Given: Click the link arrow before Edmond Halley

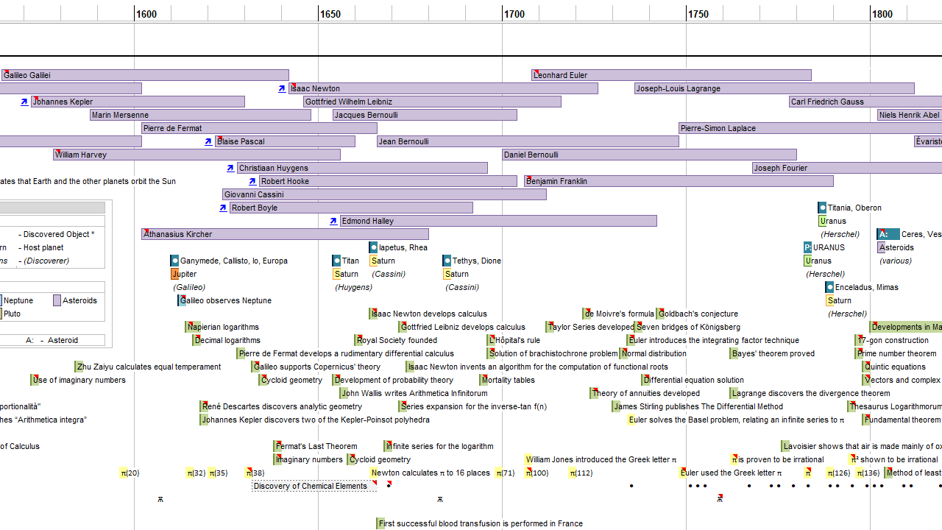Looking at the screenshot, I should coord(333,221).
